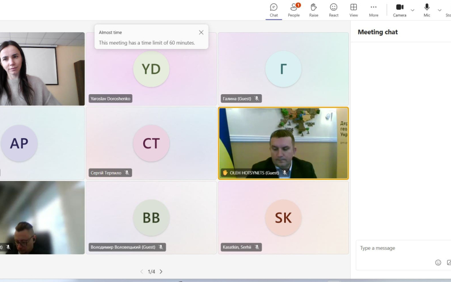Open the Chat panel
451x282 pixels.
tap(273, 10)
